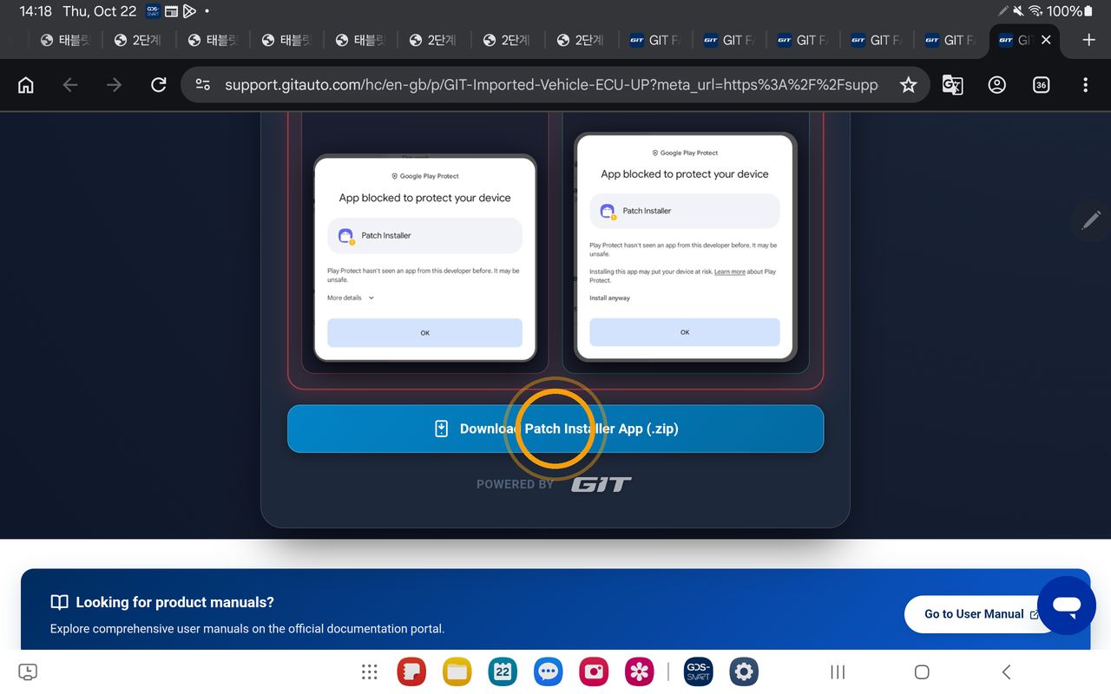The image size is (1111, 694).
Task: Open the Gallery flower app
Action: (640, 671)
